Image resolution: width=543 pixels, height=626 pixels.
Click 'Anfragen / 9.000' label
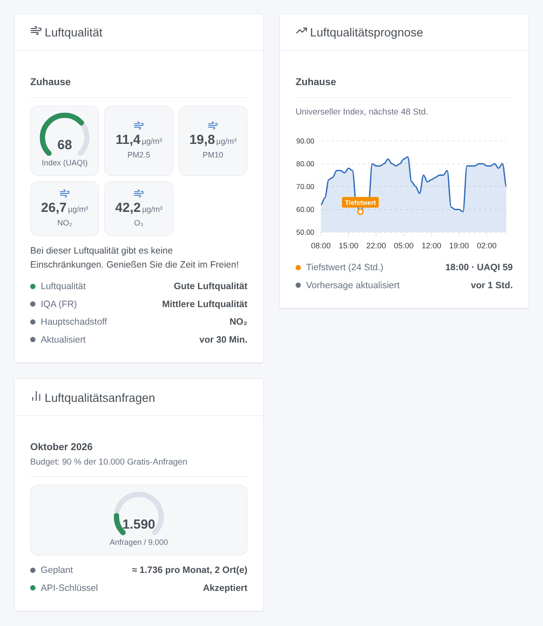(139, 542)
